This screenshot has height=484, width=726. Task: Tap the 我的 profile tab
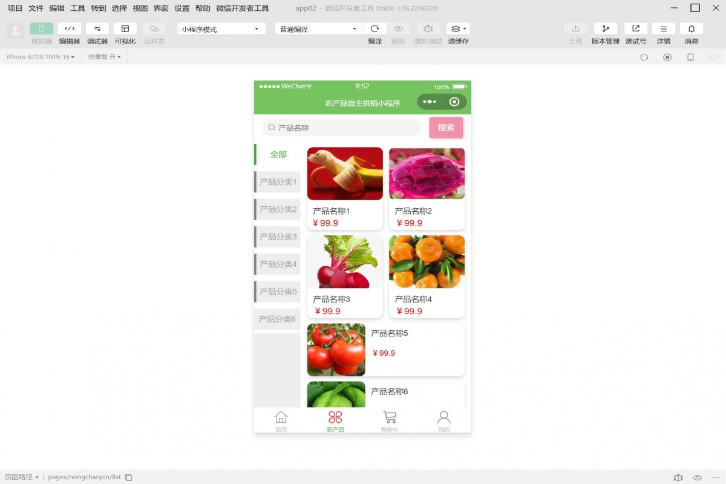444,420
